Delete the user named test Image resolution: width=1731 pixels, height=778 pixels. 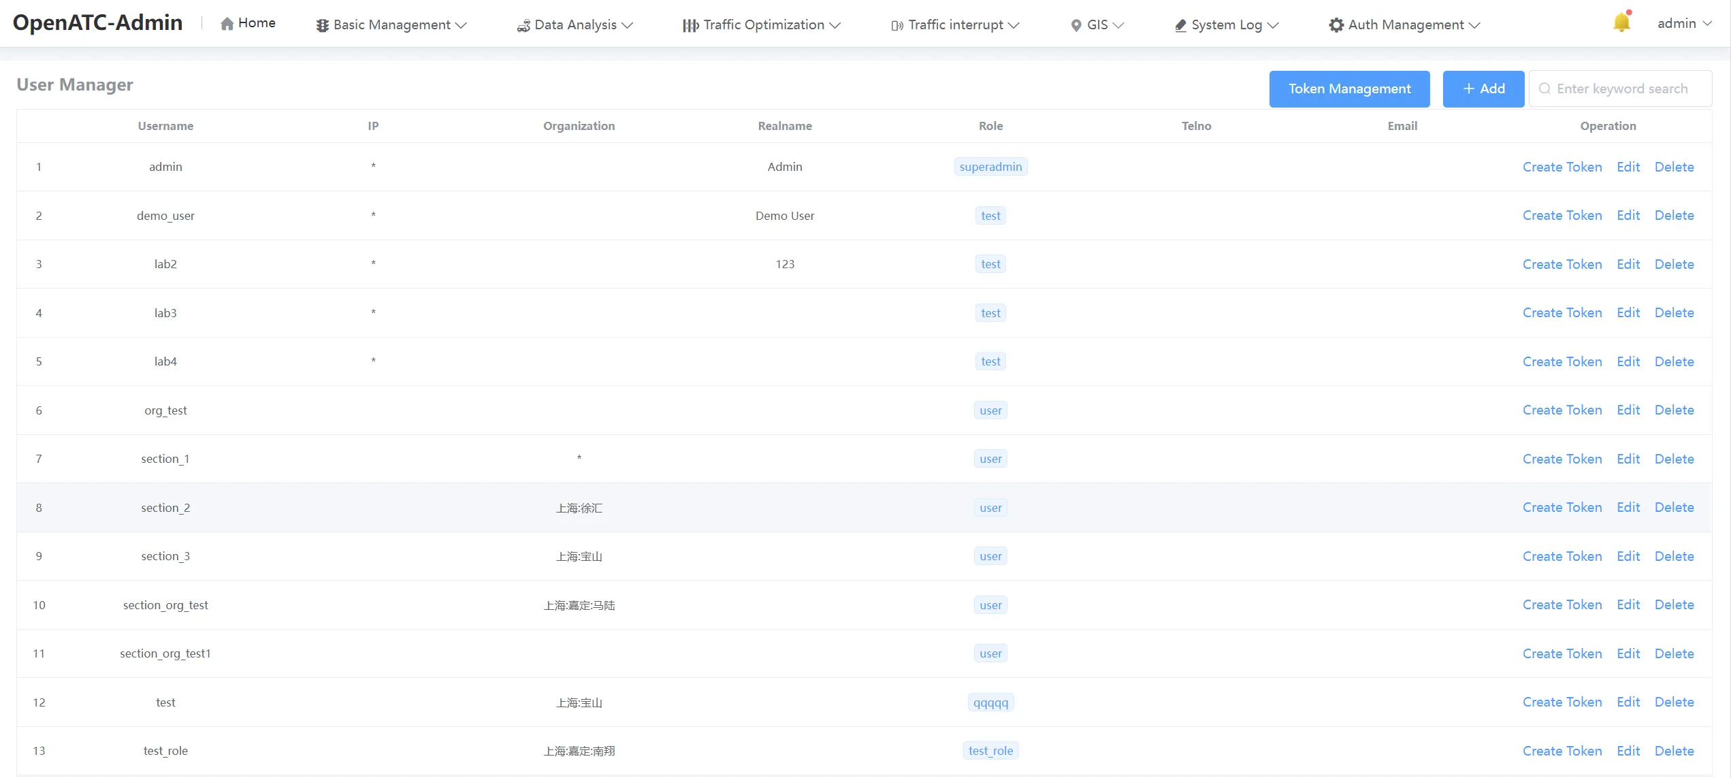1674,702
